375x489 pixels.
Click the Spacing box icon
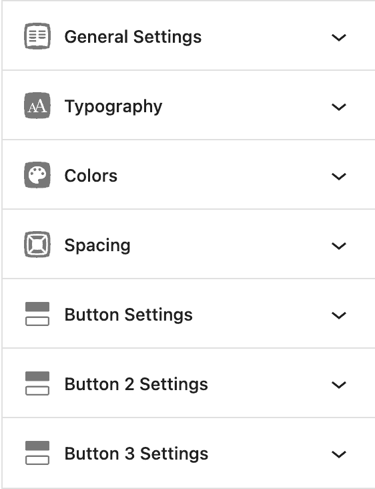point(37,244)
